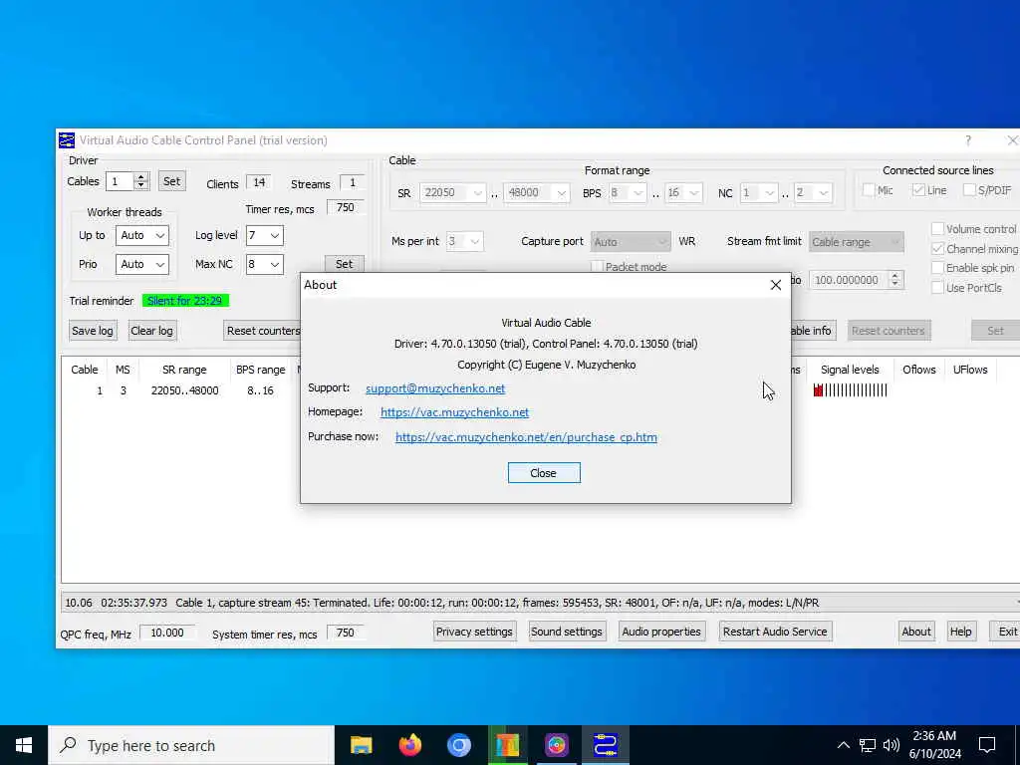
Task: Open Audio properties button
Action: (x=661, y=632)
